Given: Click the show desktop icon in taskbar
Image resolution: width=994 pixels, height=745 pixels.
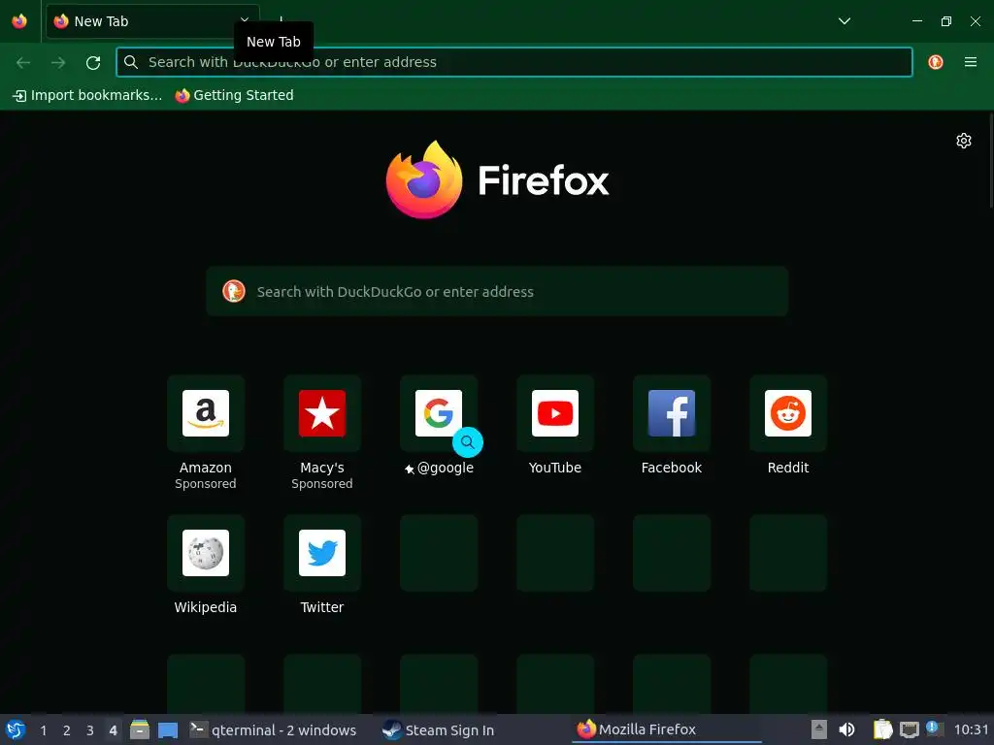Looking at the screenshot, I should (167, 730).
